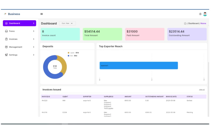The height and width of the screenshot is (127, 212).
Task: Click the Business logo icon
Action: tap(5, 14)
